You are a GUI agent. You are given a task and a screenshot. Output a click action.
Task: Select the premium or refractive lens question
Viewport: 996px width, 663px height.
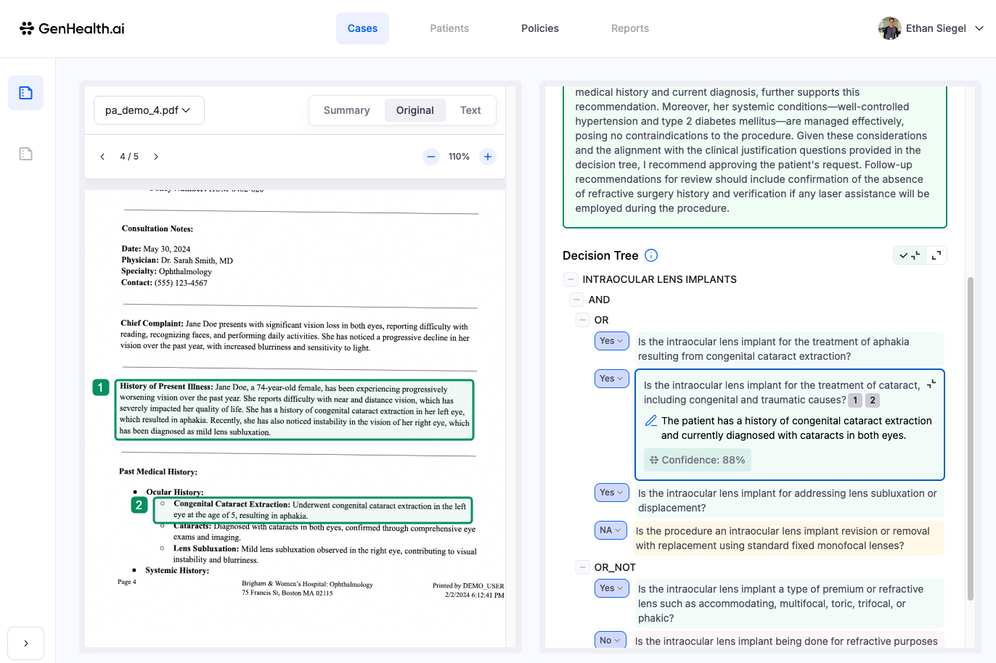[x=788, y=604]
